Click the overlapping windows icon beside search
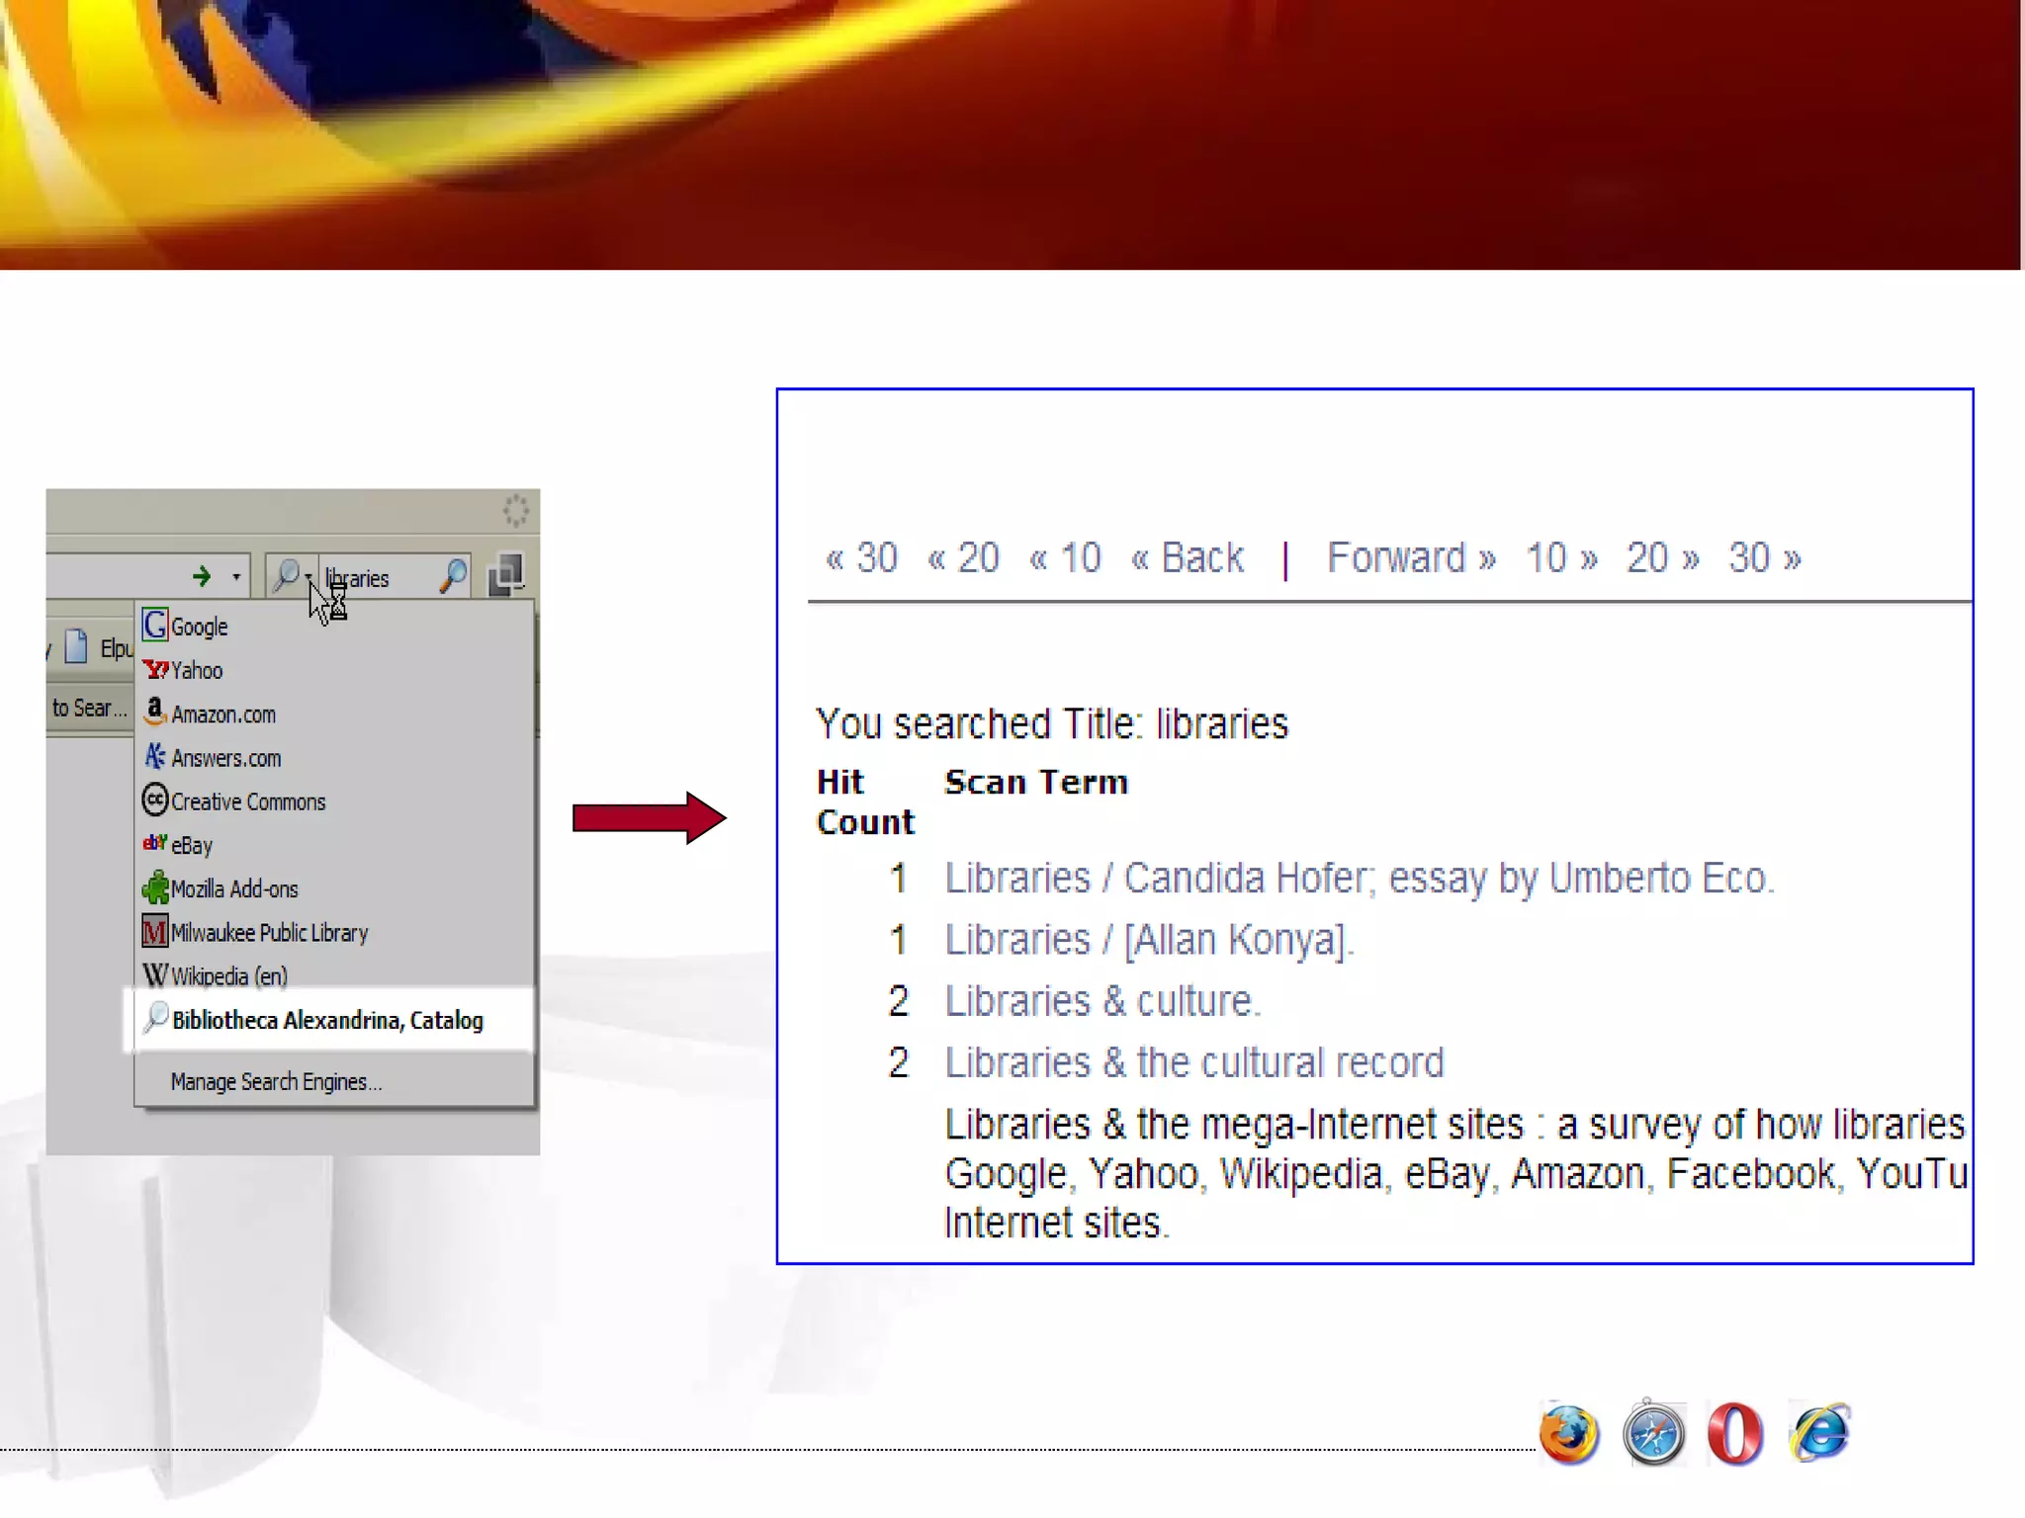The height and width of the screenshot is (1518, 2025). (x=506, y=575)
